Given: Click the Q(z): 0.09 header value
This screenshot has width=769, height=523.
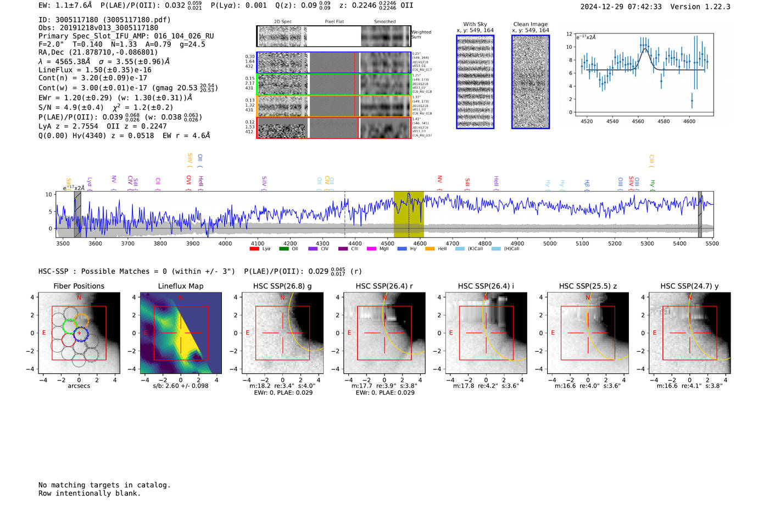Looking at the screenshot, I should click(303, 5).
